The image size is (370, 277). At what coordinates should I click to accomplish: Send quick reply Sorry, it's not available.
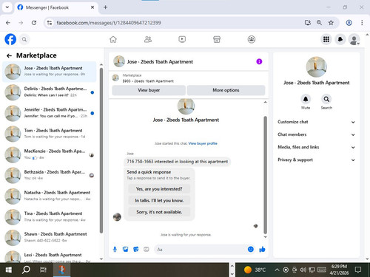(159, 212)
